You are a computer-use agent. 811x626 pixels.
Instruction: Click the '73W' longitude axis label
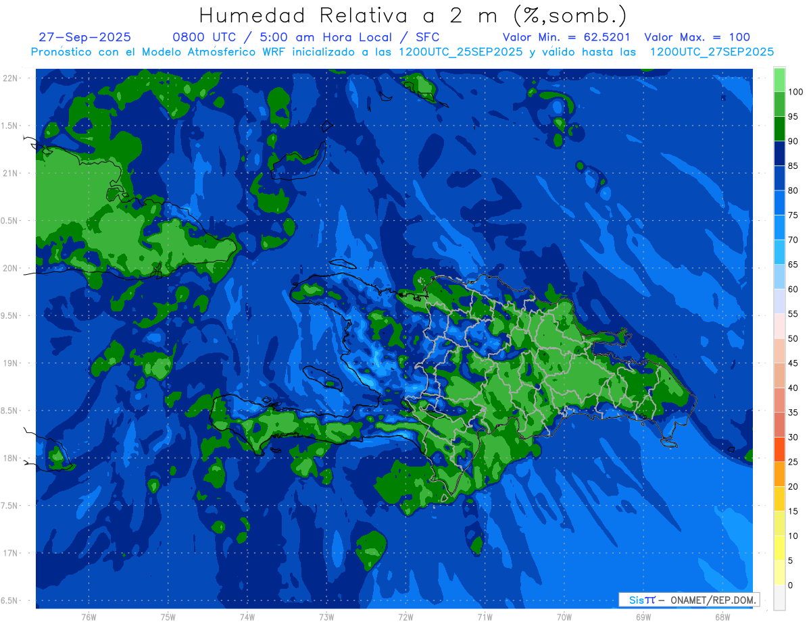coord(326,617)
